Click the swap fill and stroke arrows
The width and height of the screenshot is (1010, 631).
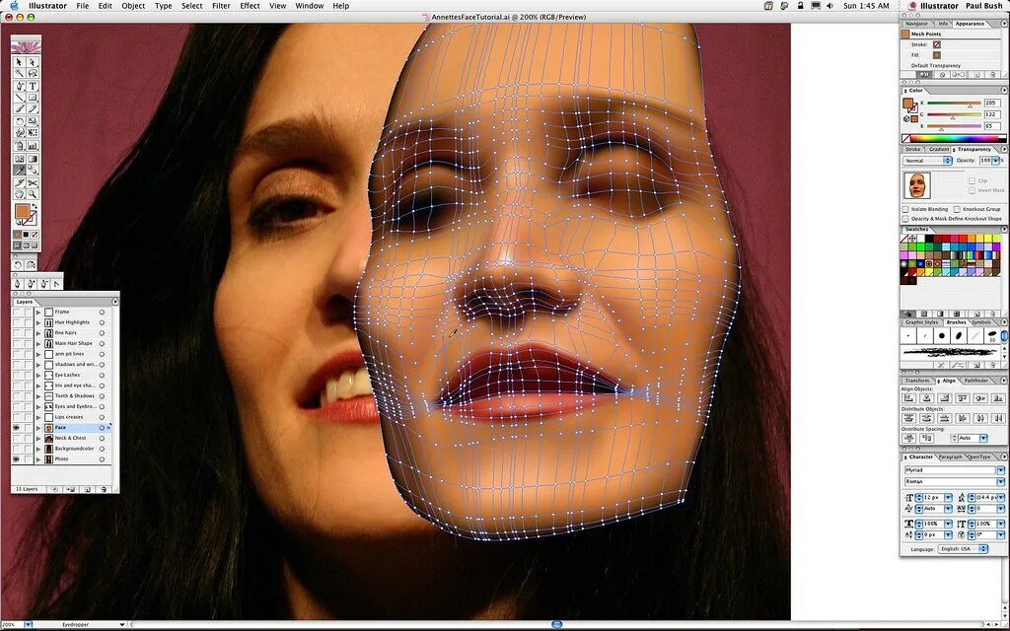pos(35,206)
